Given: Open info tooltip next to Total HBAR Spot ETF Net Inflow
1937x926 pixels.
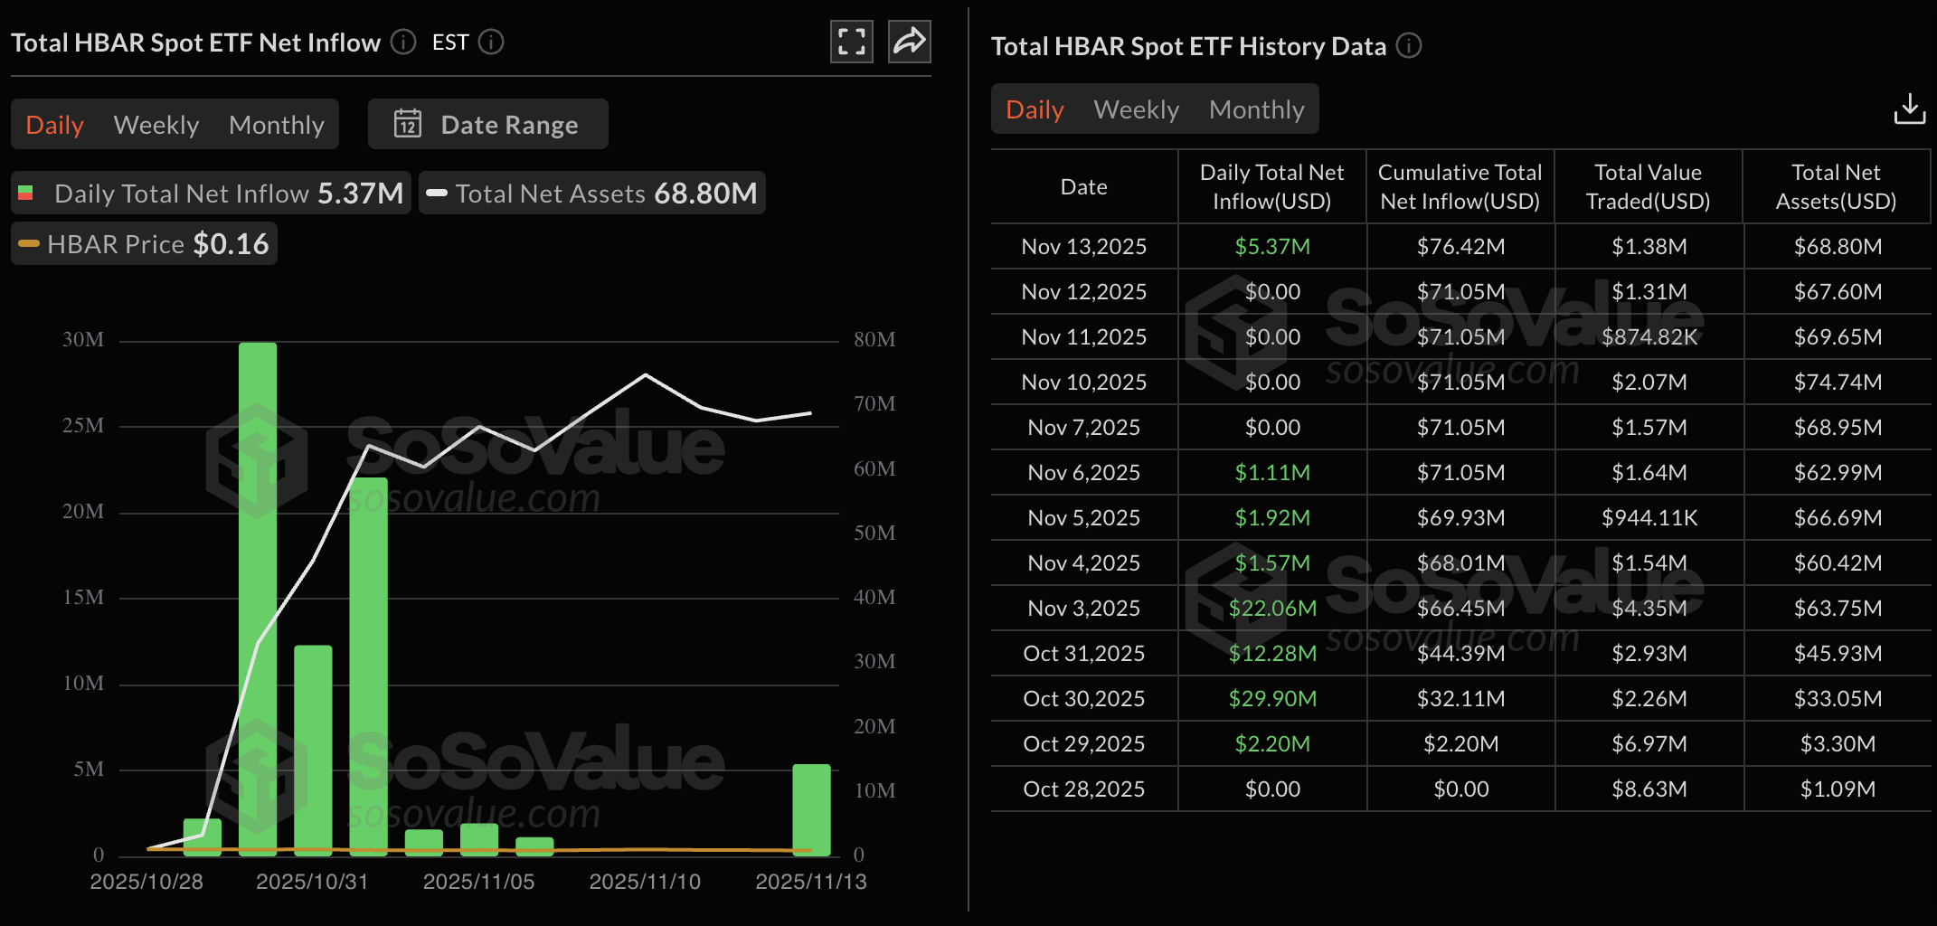Looking at the screenshot, I should [403, 42].
